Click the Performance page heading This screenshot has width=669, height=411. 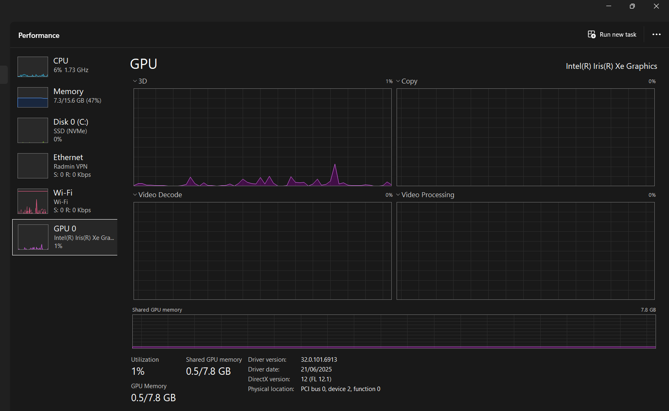[39, 35]
